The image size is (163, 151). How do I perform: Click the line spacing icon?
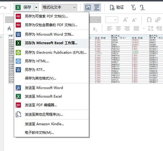(x=151, y=28)
